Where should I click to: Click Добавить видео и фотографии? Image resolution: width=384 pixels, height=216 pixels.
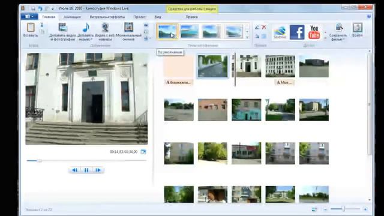point(62,31)
